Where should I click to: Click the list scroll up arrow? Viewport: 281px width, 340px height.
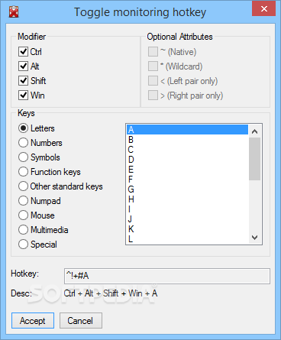click(254, 131)
